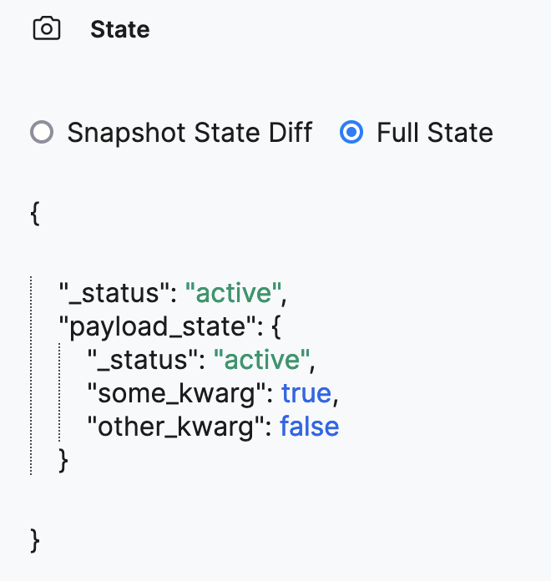
Task: Collapse the payload_state object brace
Action: 276,326
